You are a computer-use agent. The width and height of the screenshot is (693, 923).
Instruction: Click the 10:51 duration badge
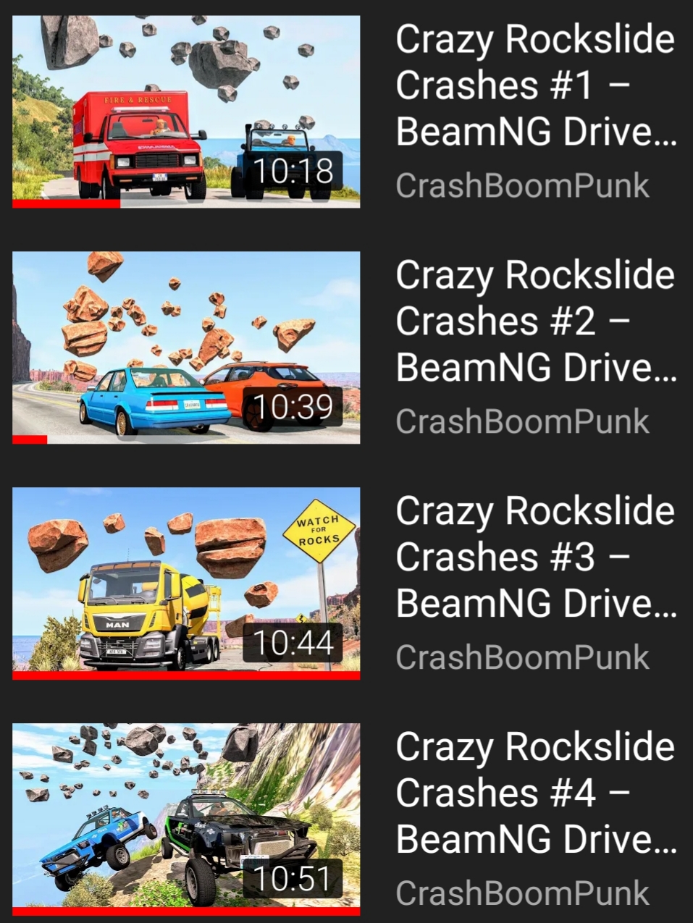coord(293,879)
